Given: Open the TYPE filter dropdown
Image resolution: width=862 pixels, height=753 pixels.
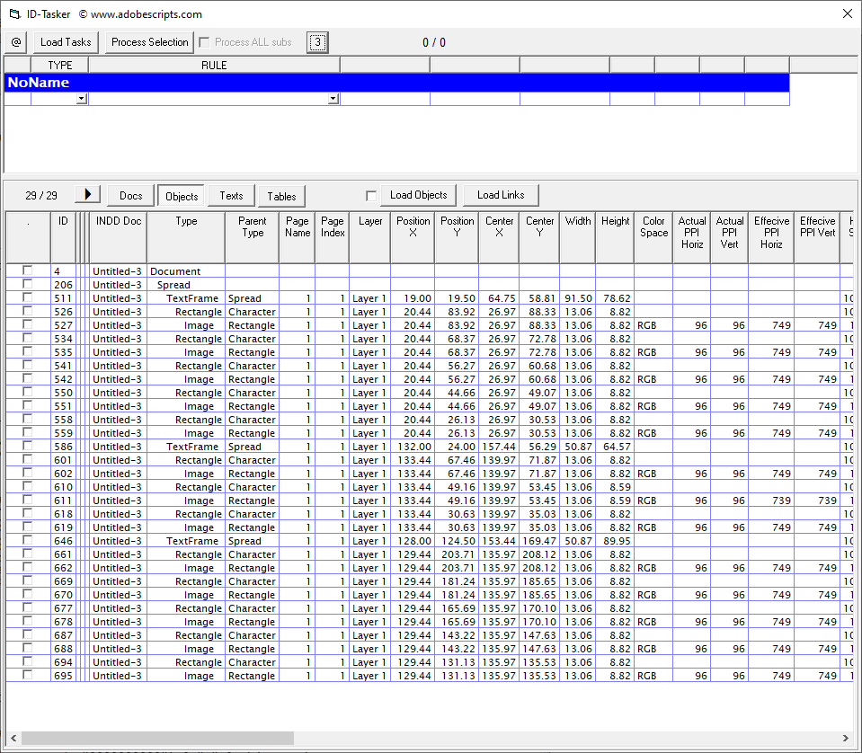Looking at the screenshot, I should [80, 98].
